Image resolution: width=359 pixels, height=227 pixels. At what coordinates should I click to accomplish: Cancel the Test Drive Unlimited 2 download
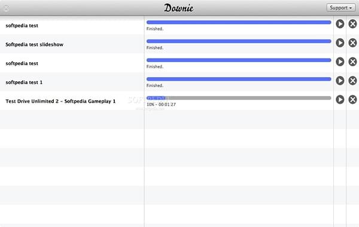pyautogui.click(x=352, y=99)
